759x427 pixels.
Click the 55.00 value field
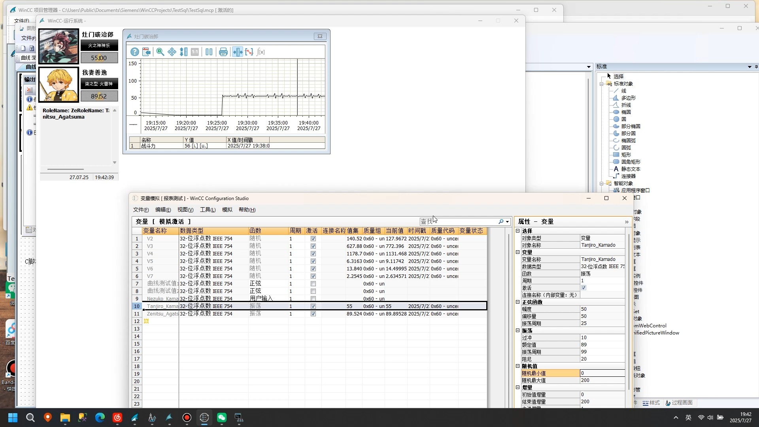click(x=99, y=58)
